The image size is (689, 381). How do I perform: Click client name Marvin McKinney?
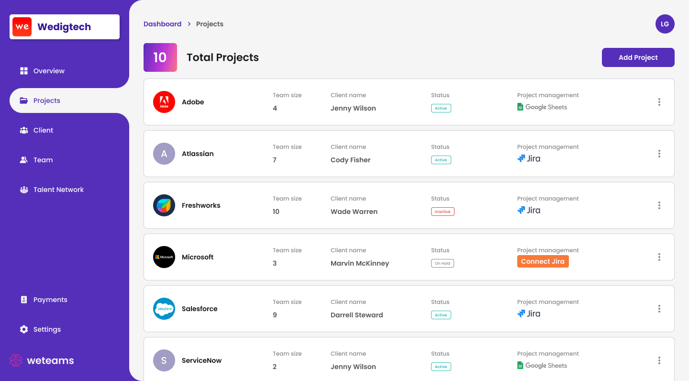360,263
